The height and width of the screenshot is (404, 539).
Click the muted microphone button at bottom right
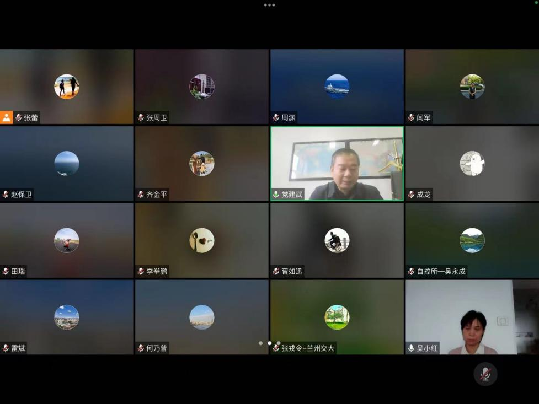pos(485,374)
